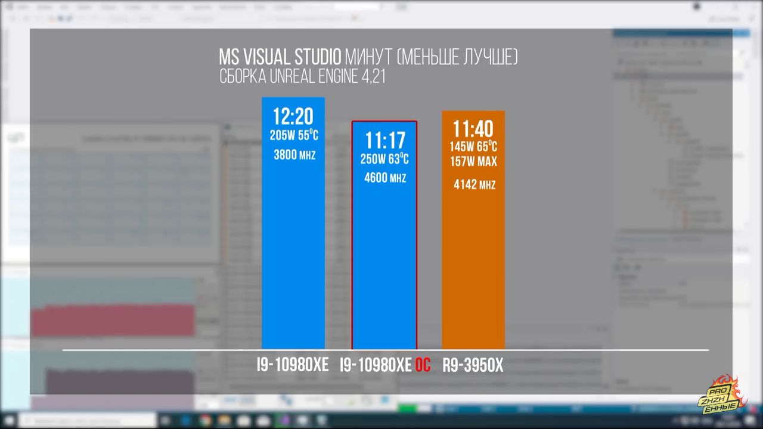Viewport: 763px width, 429px height.
Task: Click the 11:17 overclocked build time
Action: coord(385,141)
